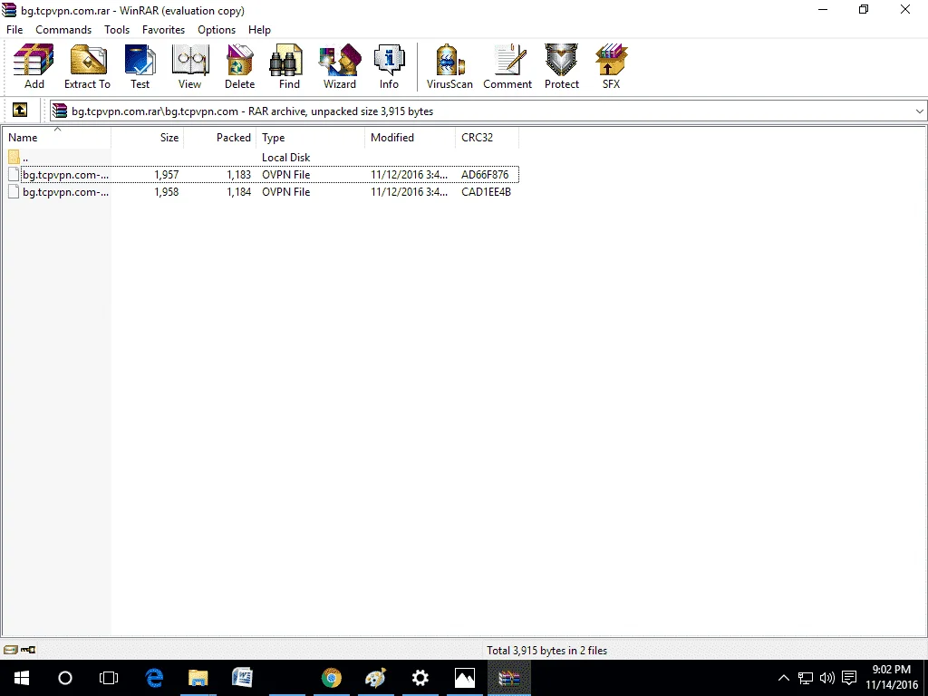This screenshot has width=928, height=696.
Task: Open File Explorer from taskbar
Action: click(198, 678)
